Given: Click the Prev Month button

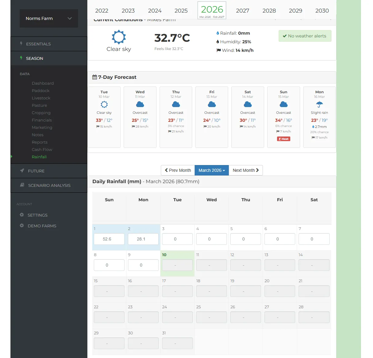Looking at the screenshot, I should [x=177, y=170].
